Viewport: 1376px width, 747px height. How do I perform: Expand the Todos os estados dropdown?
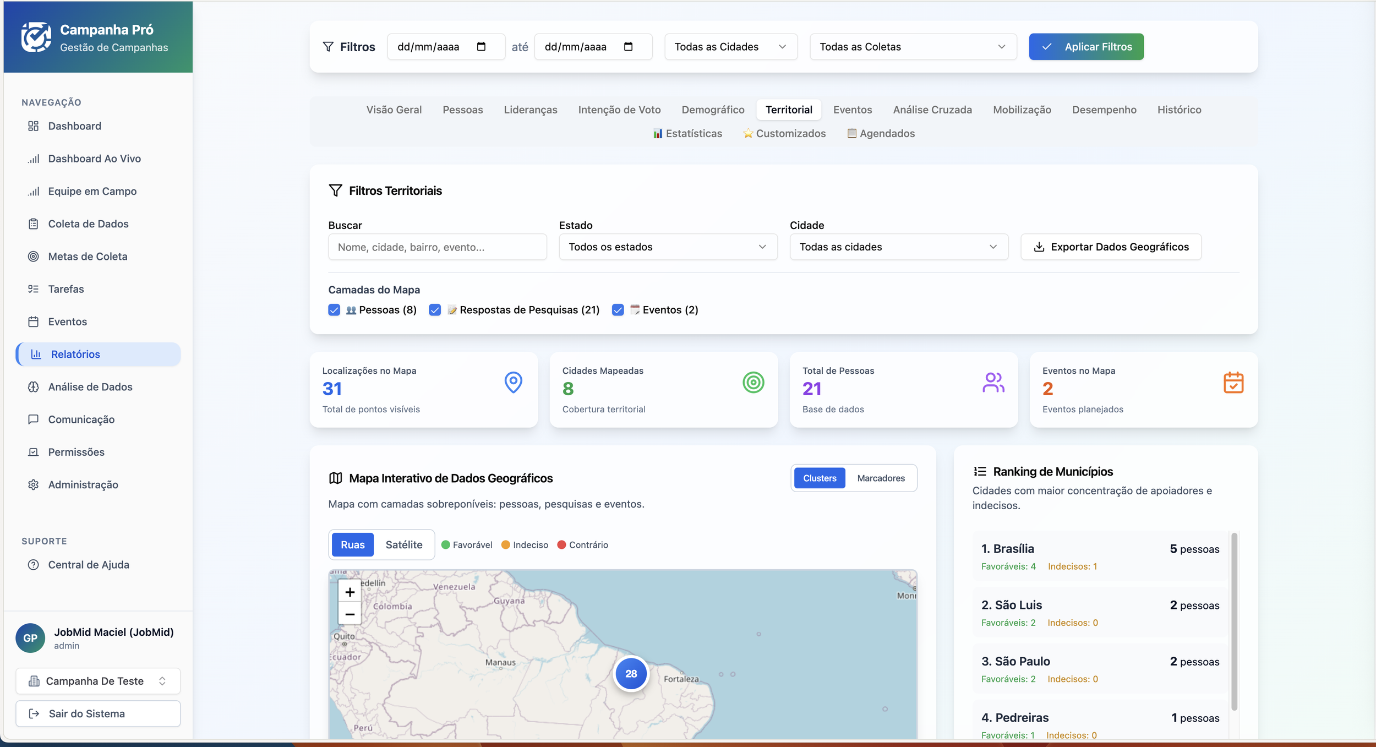668,247
